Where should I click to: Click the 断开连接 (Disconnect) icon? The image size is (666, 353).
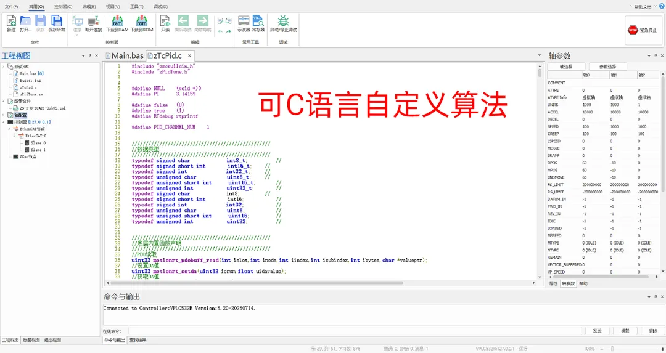click(x=93, y=21)
